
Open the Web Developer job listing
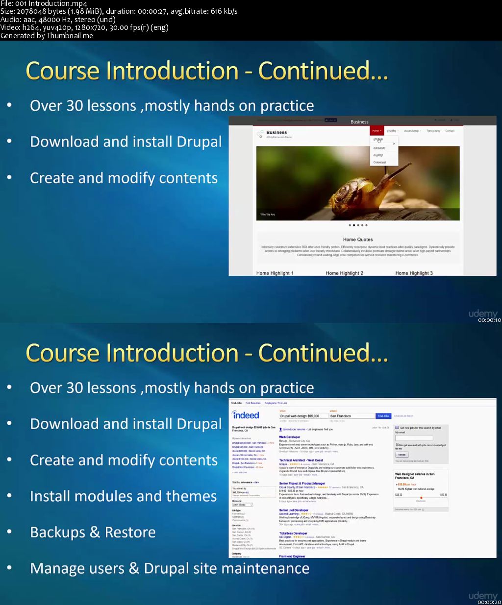click(x=290, y=437)
